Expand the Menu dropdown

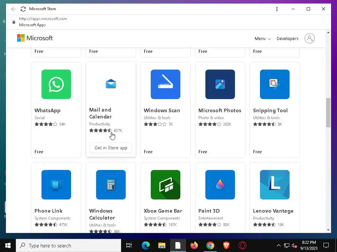[262, 39]
